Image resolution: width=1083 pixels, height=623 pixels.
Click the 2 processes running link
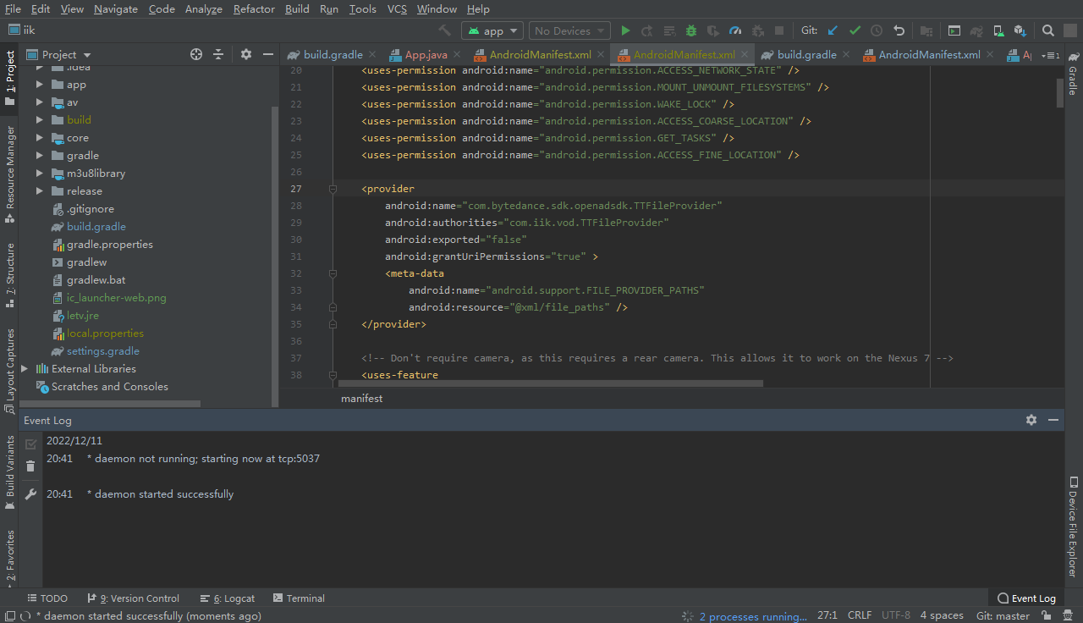coord(751,615)
